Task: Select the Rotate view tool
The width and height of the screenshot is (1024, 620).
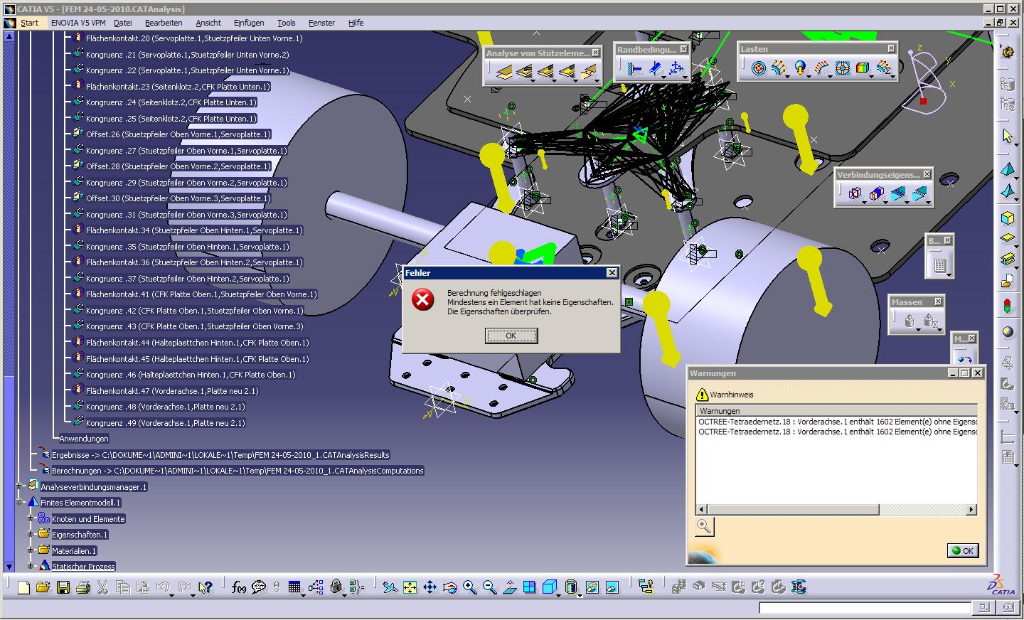Action: coord(449,587)
